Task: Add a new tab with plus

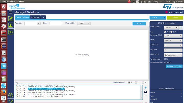Action: click(43, 17)
